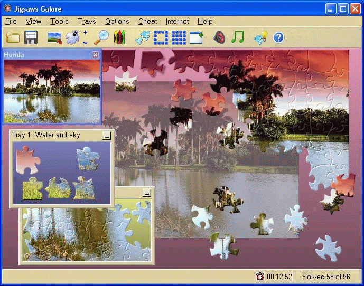
Task: Pick the pink sky piece in Tray 1
Action: (28, 160)
